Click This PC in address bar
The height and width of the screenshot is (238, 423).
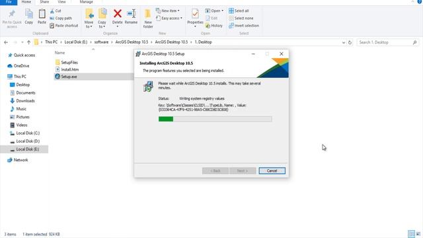pyautogui.click(x=51, y=42)
